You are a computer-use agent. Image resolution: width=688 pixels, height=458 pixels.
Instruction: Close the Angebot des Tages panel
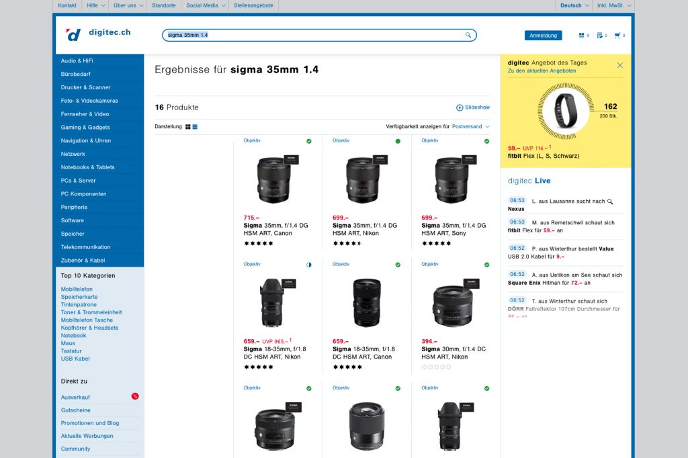pos(620,65)
